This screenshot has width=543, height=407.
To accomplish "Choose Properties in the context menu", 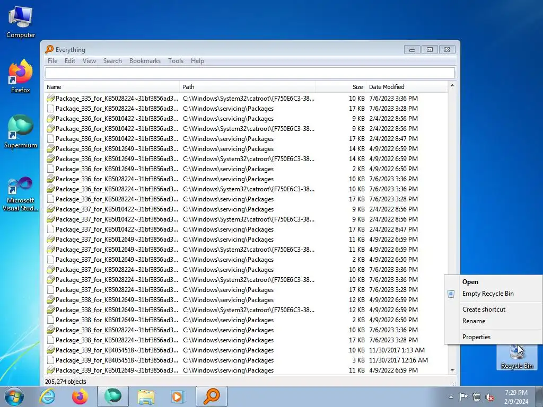I will 494,337.
